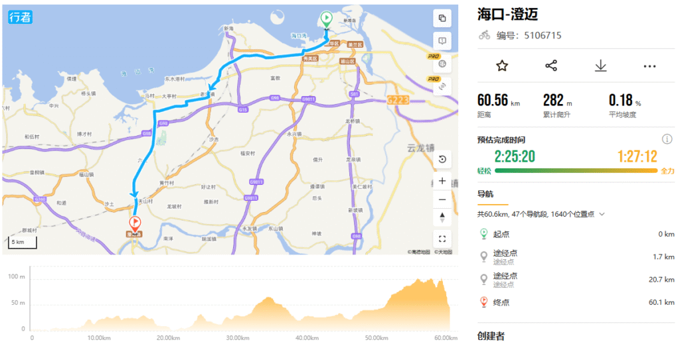The width and height of the screenshot is (680, 344).
Task: Select the 导航 tab
Action: [x=485, y=194]
